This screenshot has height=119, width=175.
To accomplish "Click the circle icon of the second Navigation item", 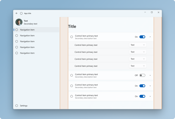I will 16,35.
